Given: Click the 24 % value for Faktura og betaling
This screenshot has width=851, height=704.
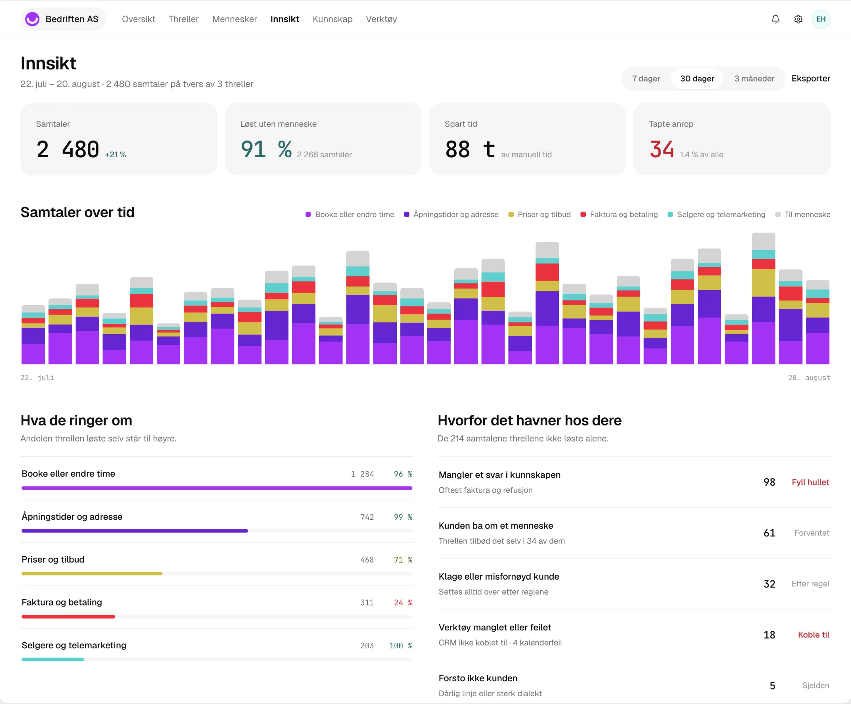Looking at the screenshot, I should click(403, 603).
